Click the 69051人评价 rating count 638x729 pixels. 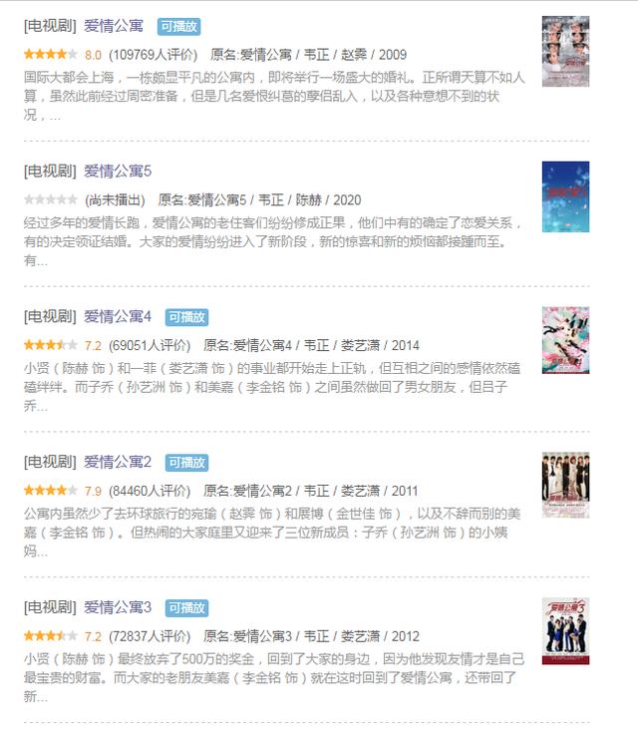150,345
